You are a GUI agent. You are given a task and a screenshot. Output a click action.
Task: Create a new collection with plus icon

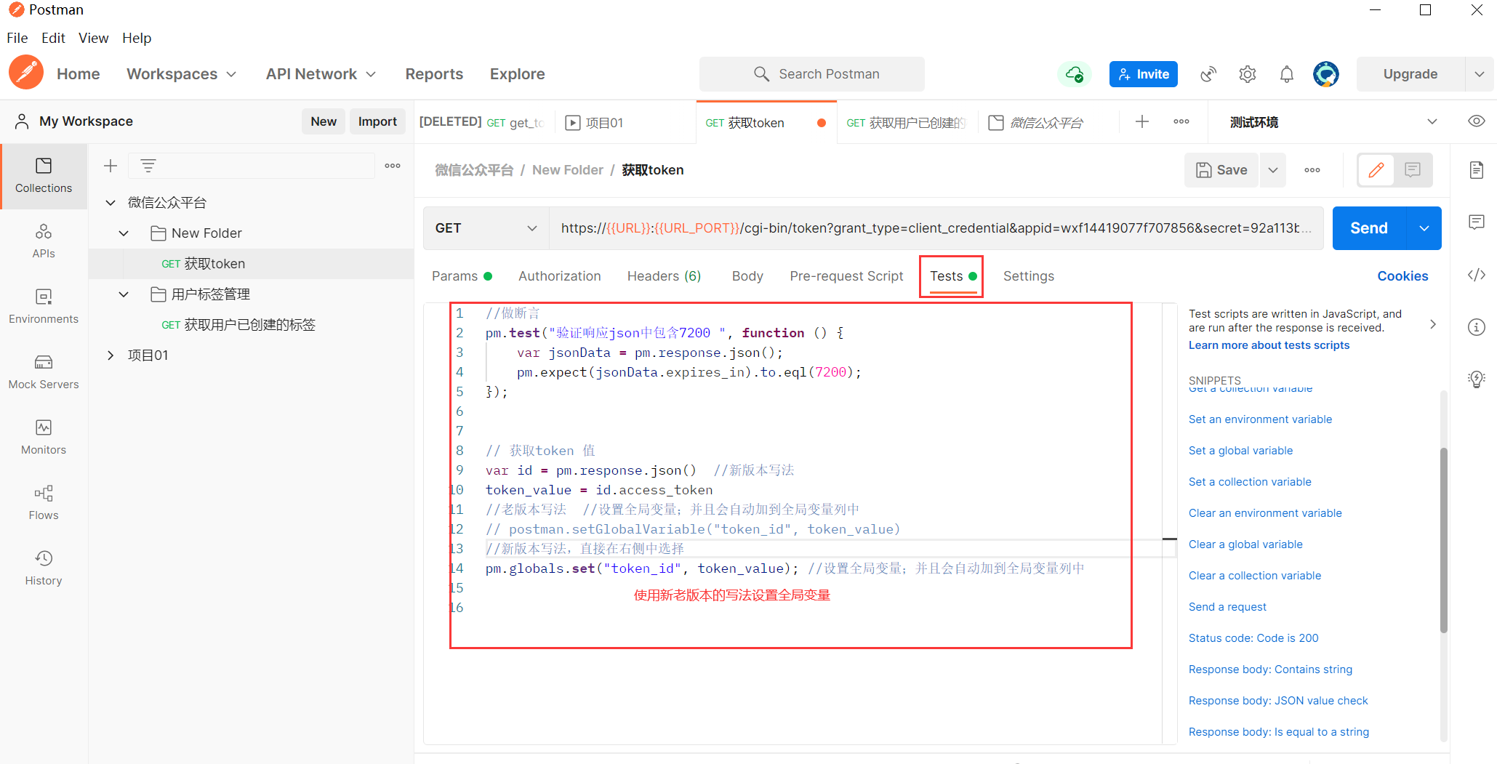(111, 166)
